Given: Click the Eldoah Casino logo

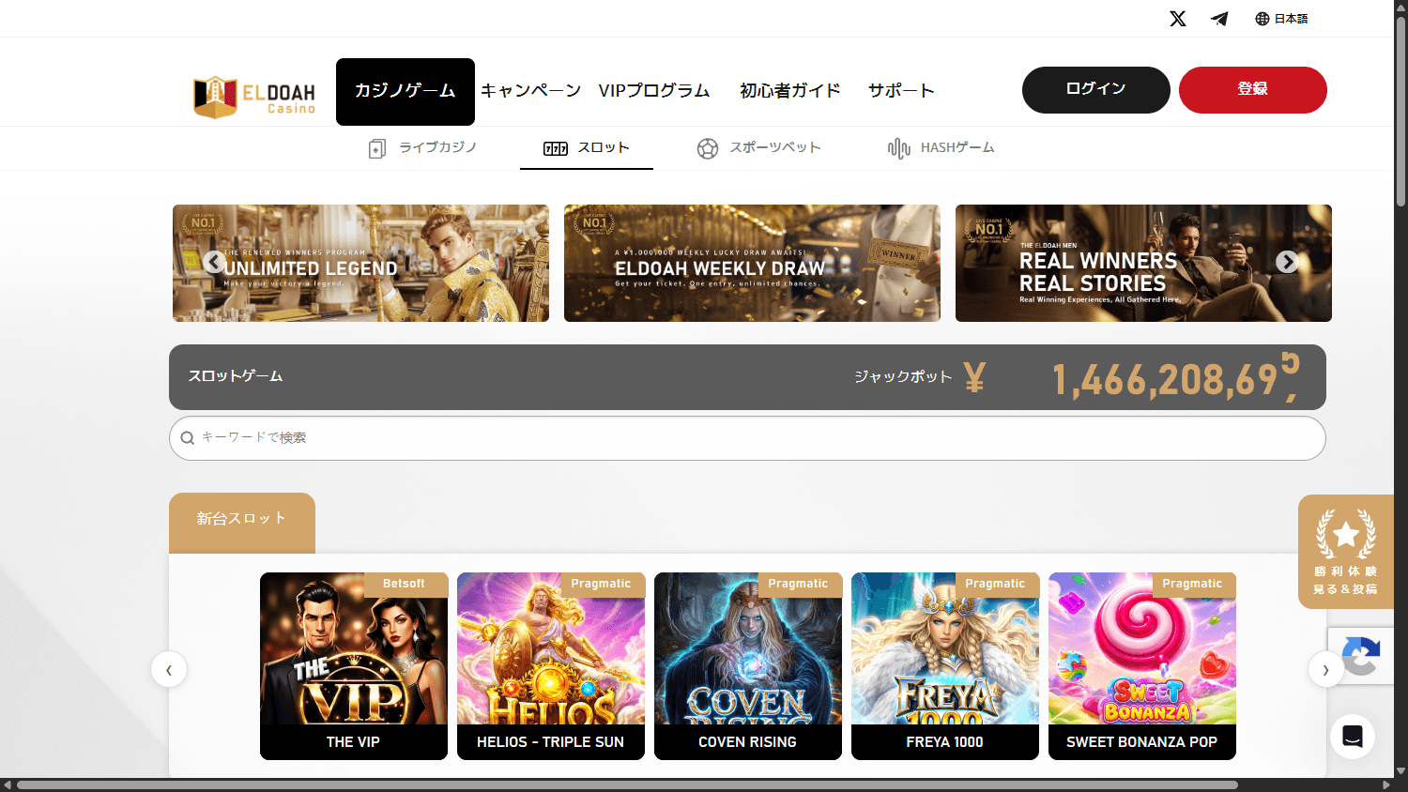Looking at the screenshot, I should click(254, 97).
